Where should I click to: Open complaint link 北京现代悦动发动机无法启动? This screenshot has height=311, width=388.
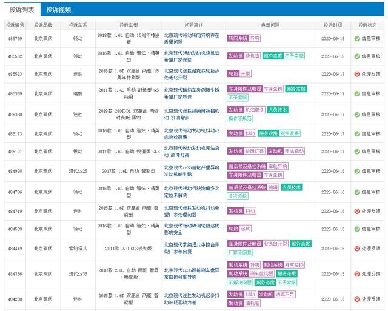(x=192, y=152)
